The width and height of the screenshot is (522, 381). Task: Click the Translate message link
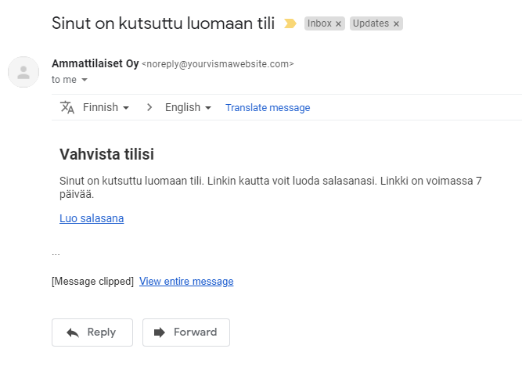pyautogui.click(x=268, y=108)
